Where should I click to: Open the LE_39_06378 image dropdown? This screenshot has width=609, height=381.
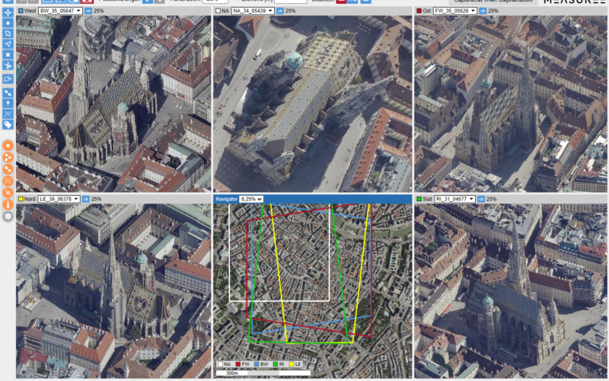(x=59, y=199)
